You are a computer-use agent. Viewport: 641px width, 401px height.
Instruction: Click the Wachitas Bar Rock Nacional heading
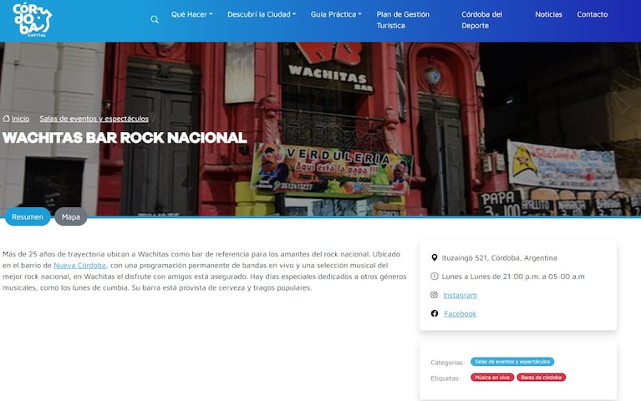(x=125, y=138)
